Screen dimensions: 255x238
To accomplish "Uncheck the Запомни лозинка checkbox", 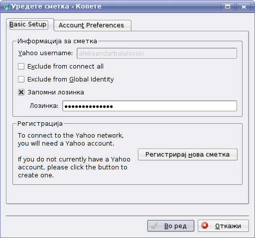I will click(21, 92).
